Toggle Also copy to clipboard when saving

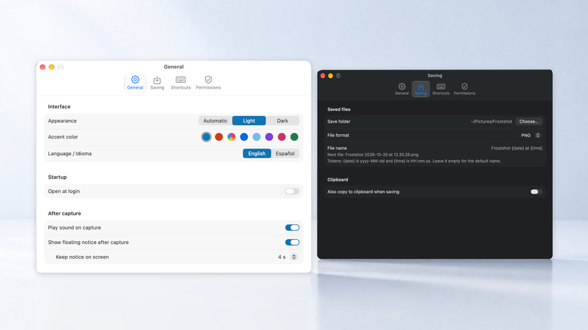[536, 192]
